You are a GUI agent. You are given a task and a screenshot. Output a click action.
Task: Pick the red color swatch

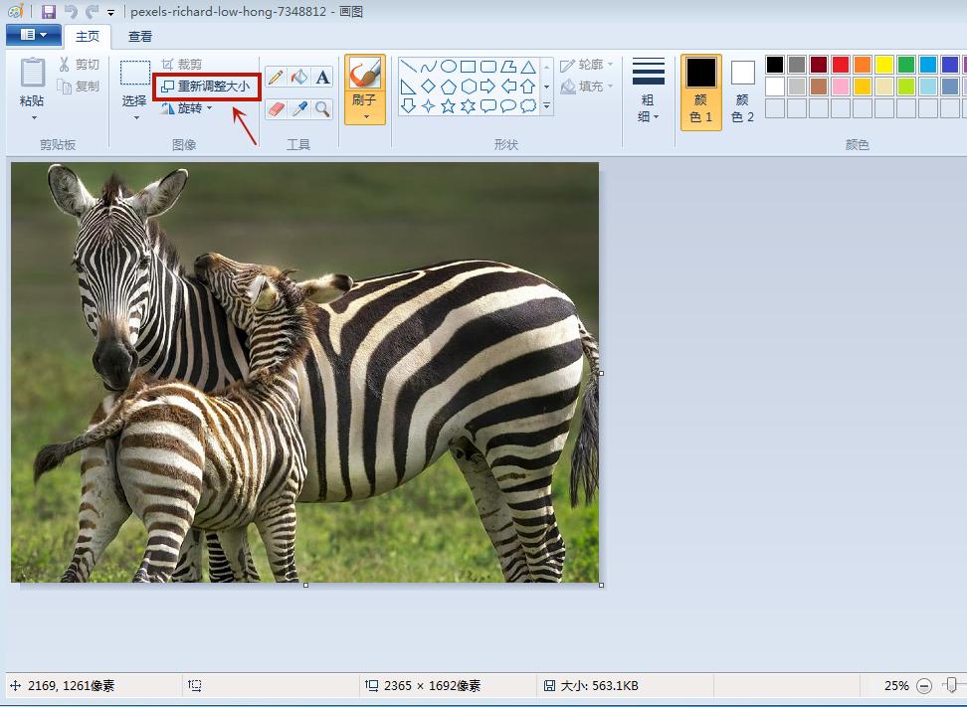[841, 65]
